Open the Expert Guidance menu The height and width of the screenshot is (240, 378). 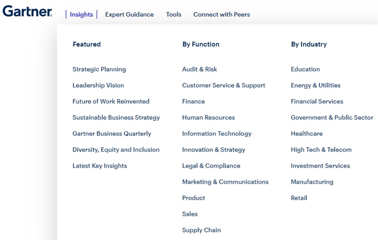pos(130,14)
